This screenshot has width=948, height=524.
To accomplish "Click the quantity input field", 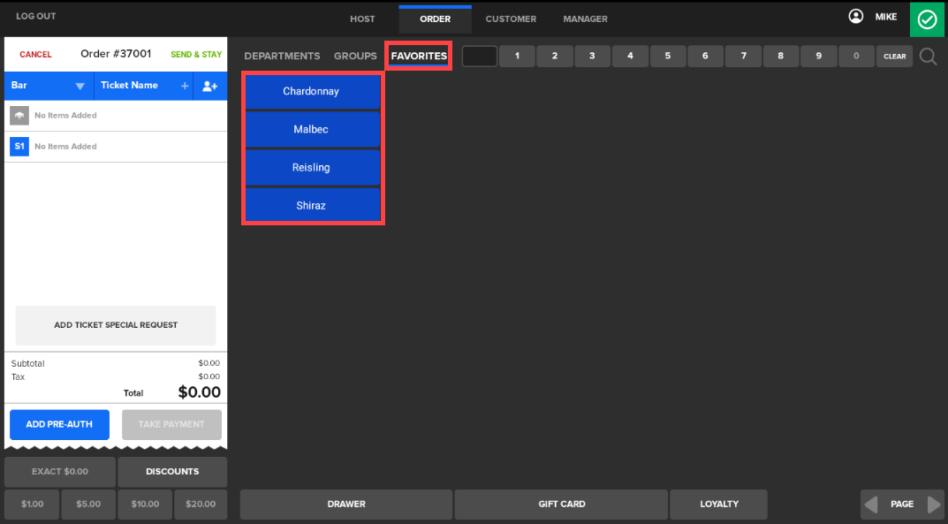I will tap(479, 57).
